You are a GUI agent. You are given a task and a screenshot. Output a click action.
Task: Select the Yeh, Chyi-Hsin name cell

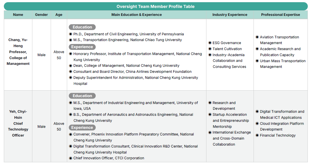tap(18, 123)
